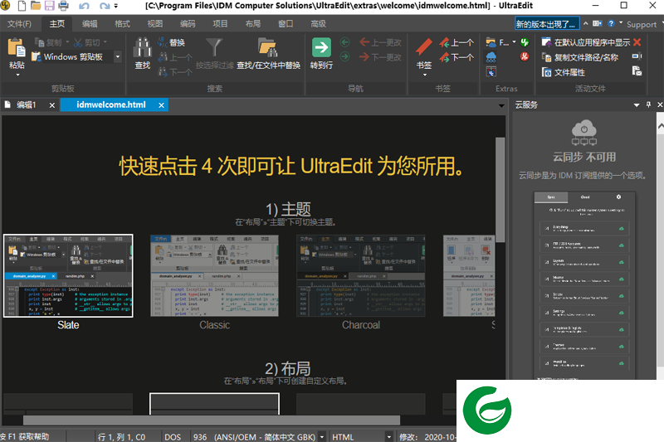Click 上一个 find previous in 搜索 group
The image size is (664, 442).
(175, 57)
